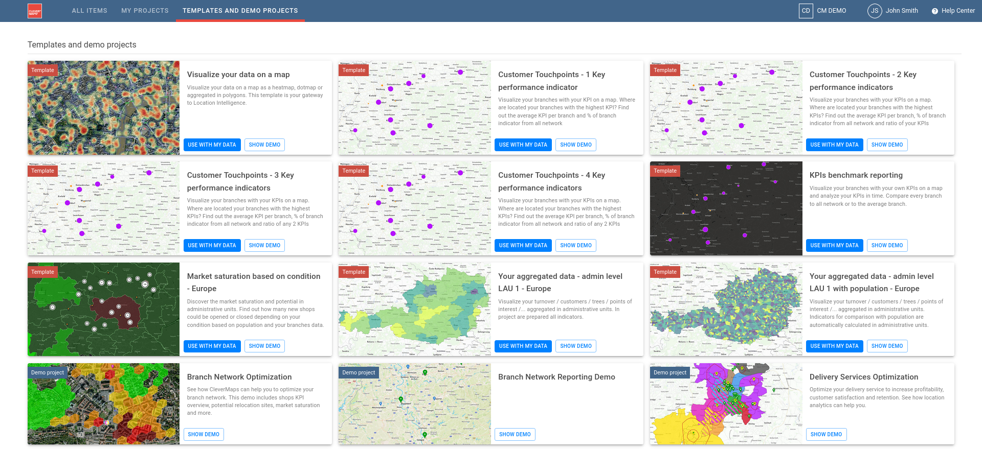Show demo for Customer Touchpoints 2 Key
Screen dimensions: 982x449
pos(887,145)
